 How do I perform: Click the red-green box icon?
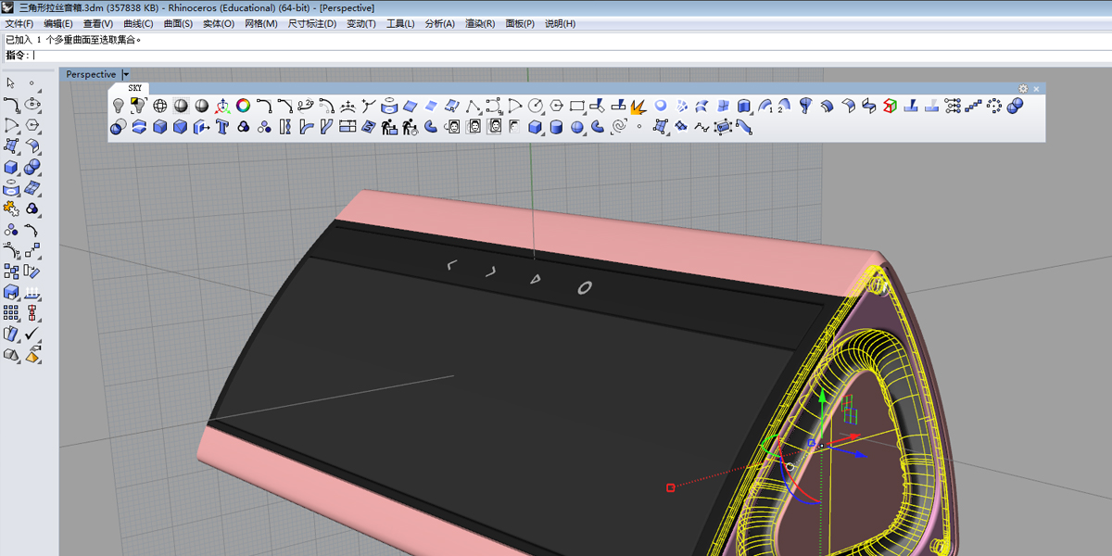coord(890,106)
